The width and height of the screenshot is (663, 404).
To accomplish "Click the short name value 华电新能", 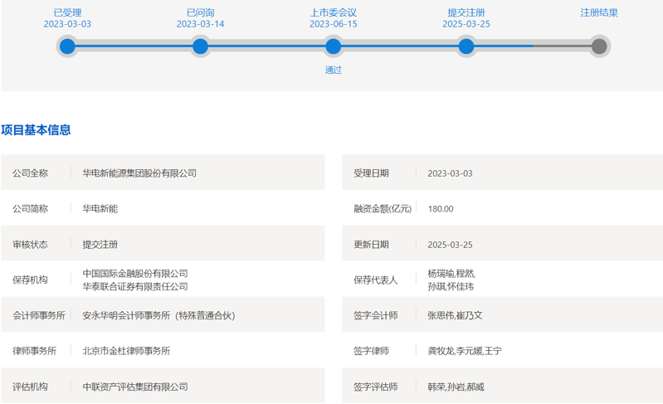I will (100, 209).
